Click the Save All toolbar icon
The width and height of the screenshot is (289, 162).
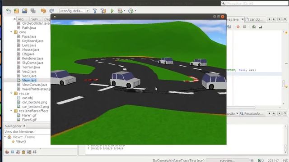[33, 11]
